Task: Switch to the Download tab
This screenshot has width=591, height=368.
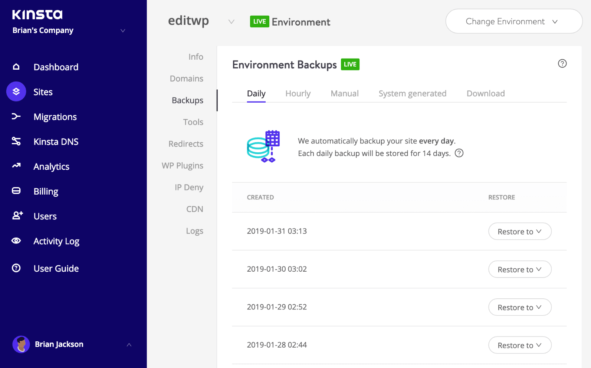Action: pos(486,93)
